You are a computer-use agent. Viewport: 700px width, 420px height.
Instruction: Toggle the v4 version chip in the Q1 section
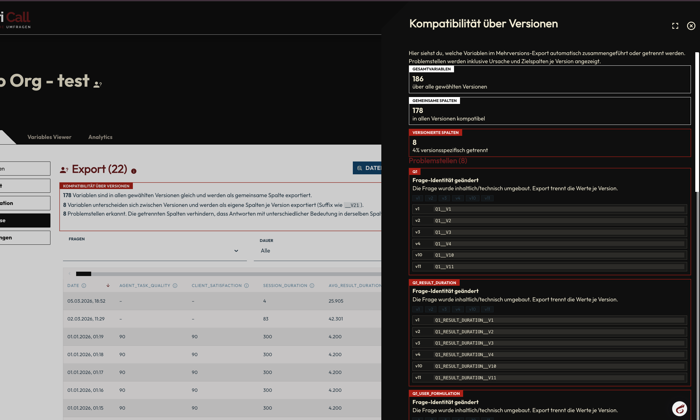pyautogui.click(x=458, y=198)
